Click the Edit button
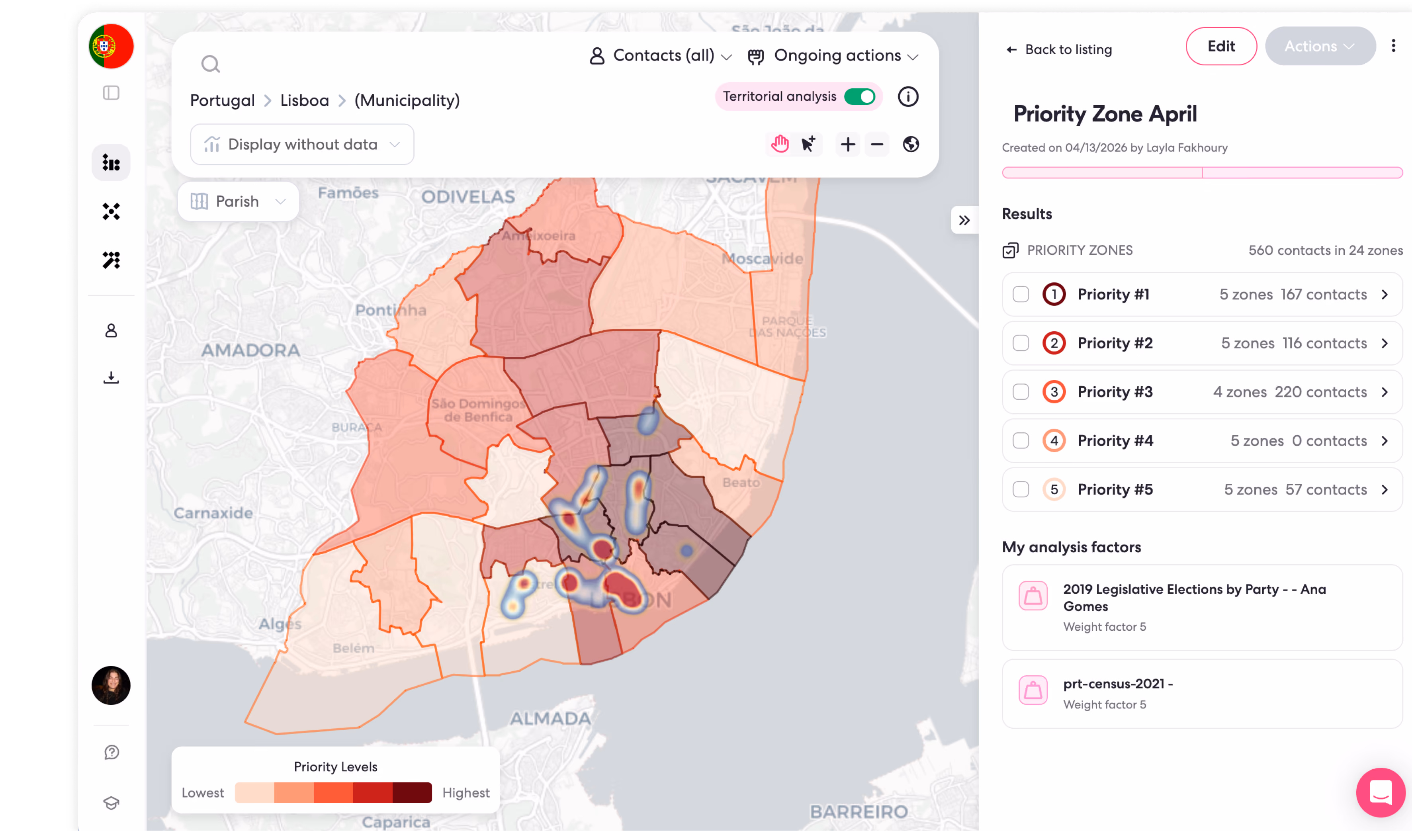 click(1222, 46)
